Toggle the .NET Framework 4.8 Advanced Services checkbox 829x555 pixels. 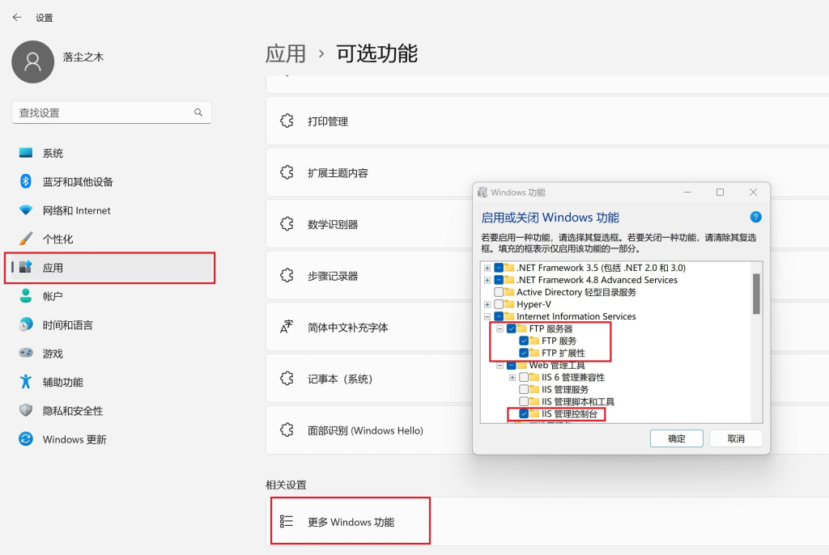499,280
